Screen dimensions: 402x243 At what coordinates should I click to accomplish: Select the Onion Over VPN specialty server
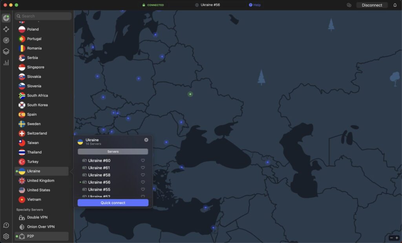click(x=42, y=227)
